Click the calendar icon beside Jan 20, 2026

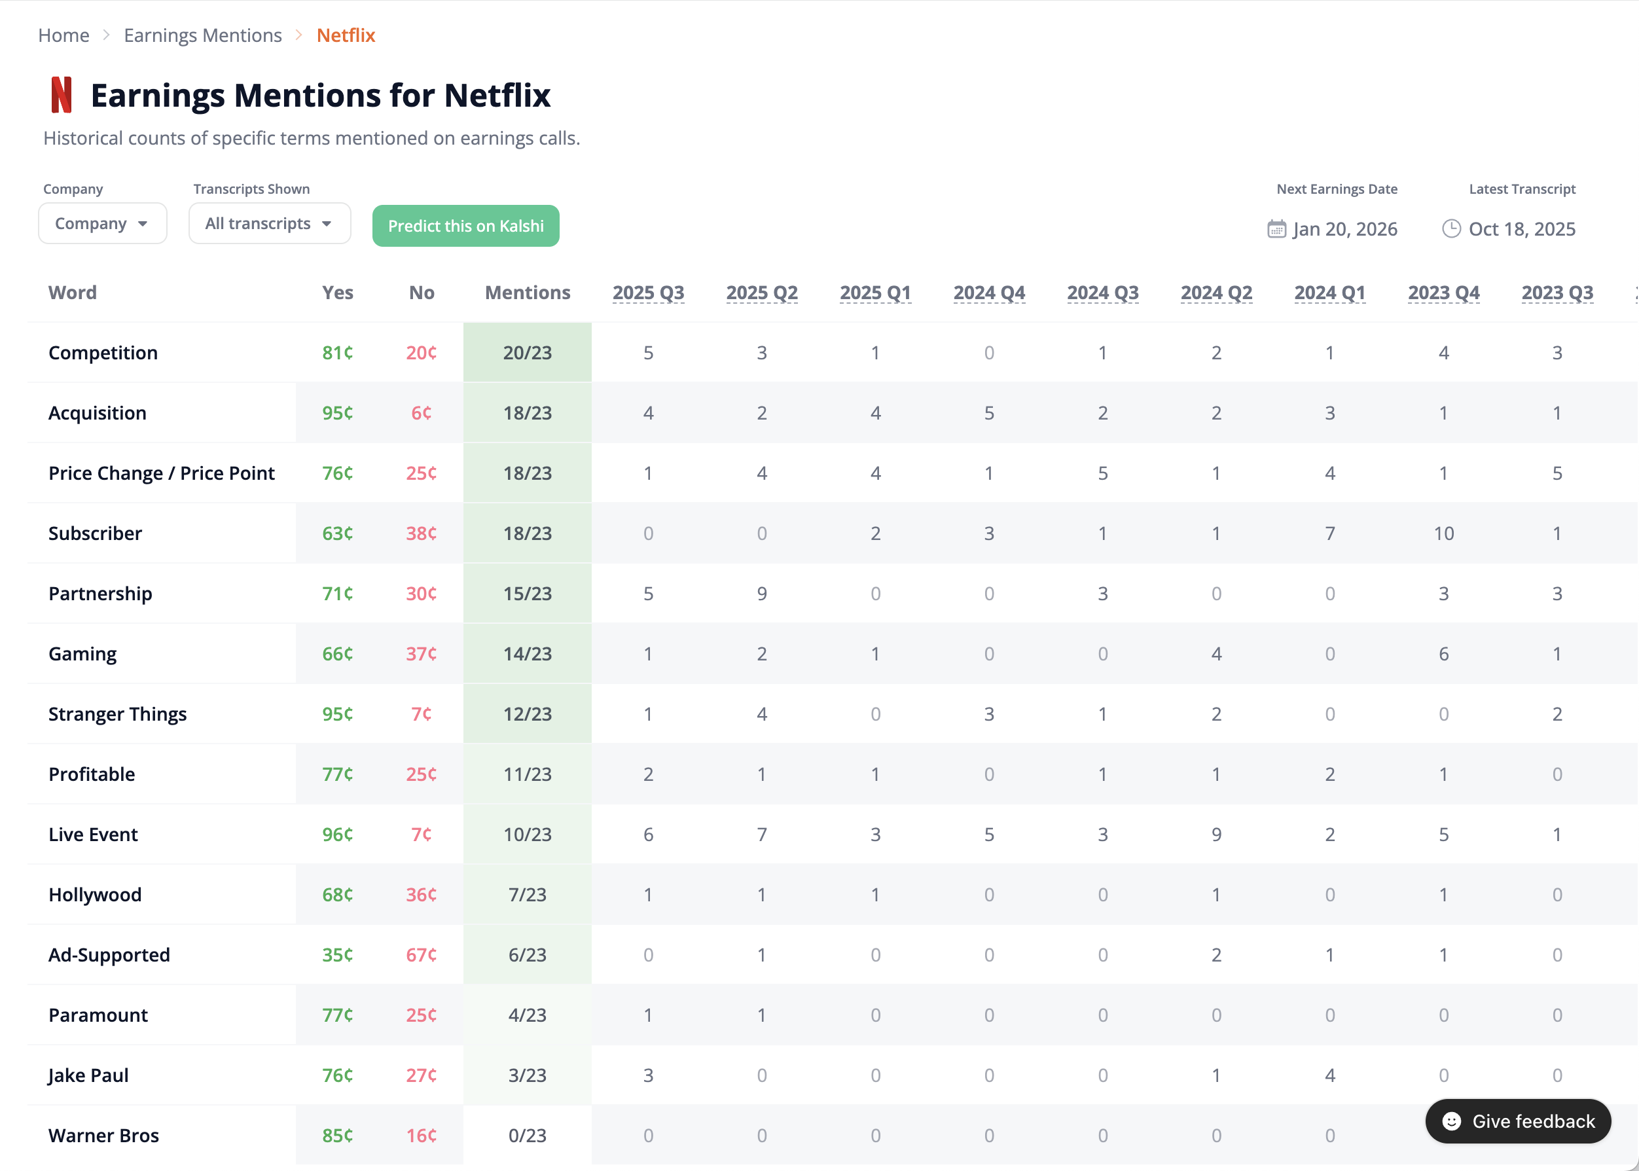[1276, 228]
